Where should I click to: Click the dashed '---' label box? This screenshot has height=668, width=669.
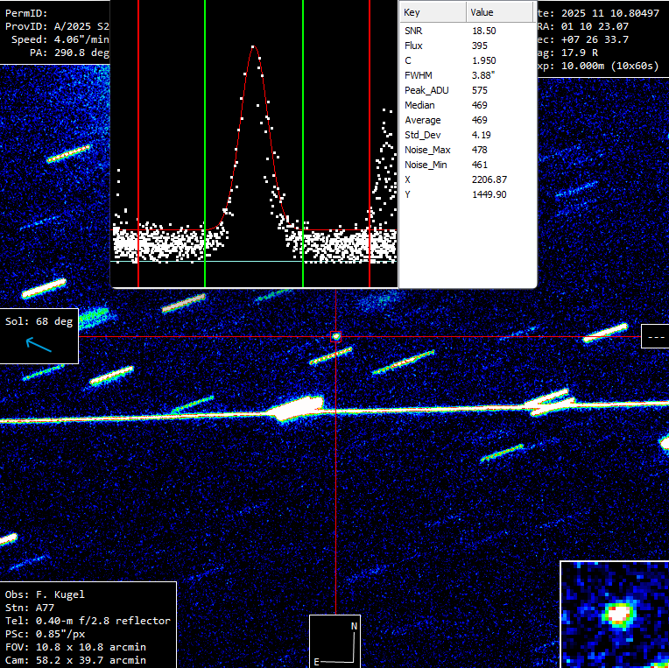pyautogui.click(x=654, y=336)
